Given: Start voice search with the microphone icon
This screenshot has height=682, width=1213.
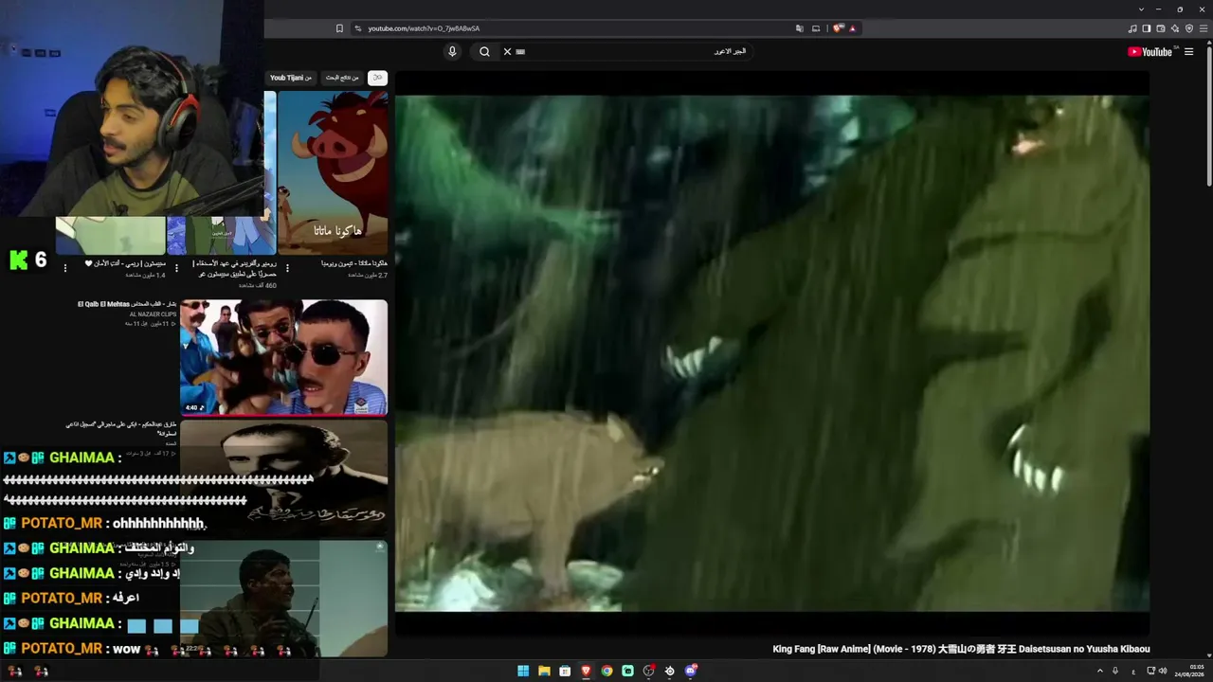Looking at the screenshot, I should click(x=452, y=52).
